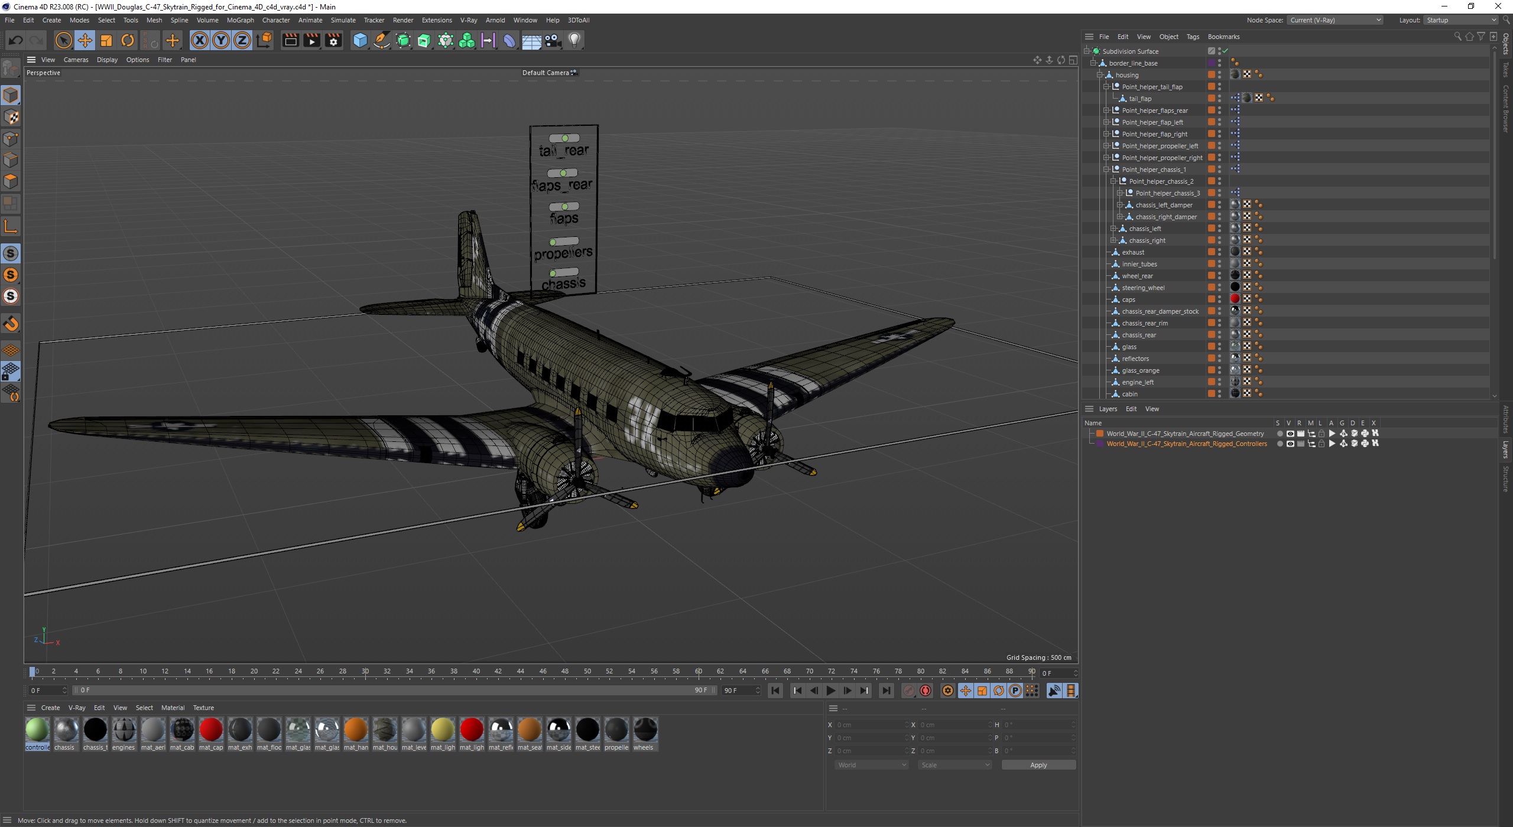Open the Node Space dropdown

point(1335,20)
